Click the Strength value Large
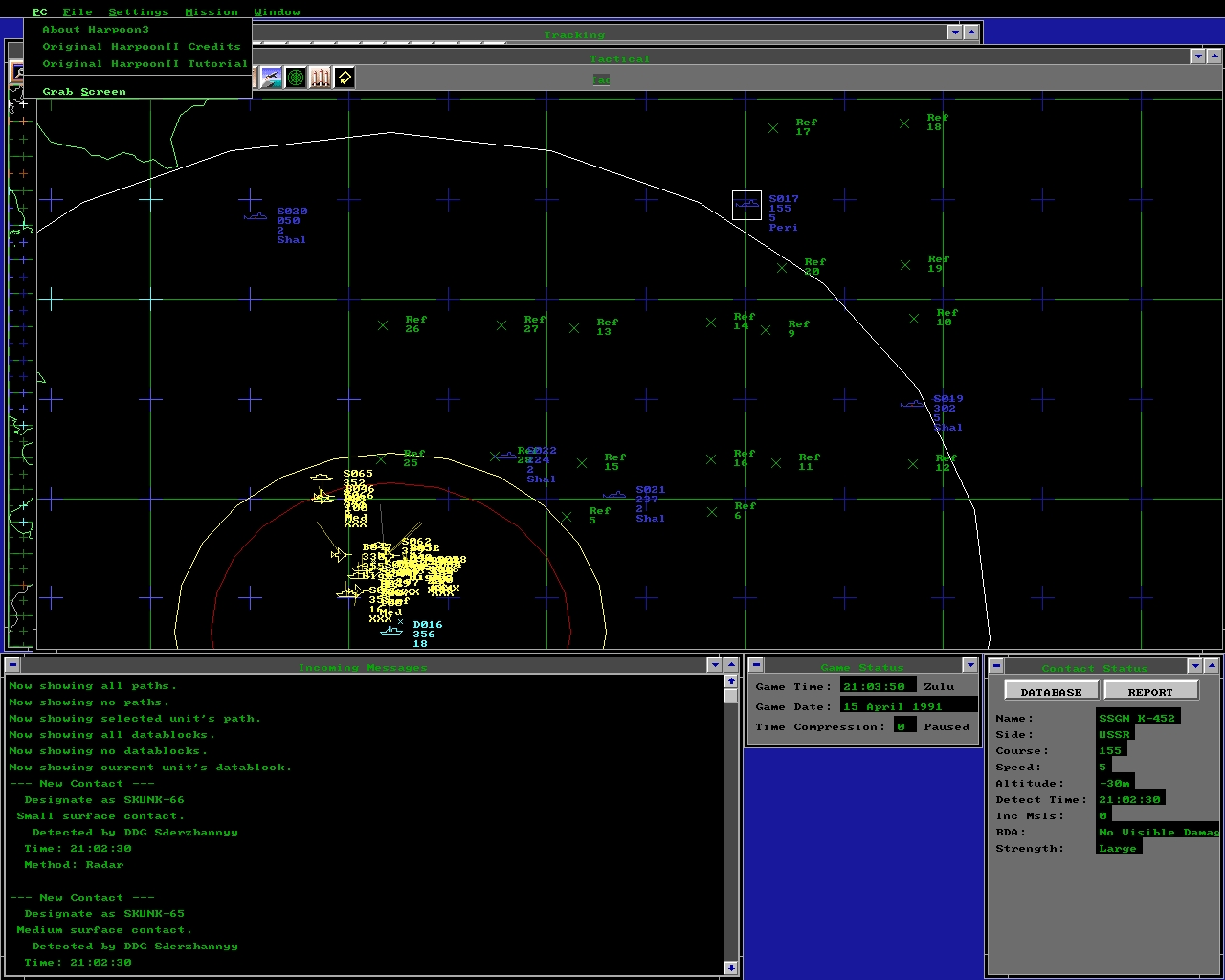The image size is (1225, 980). point(1118,848)
